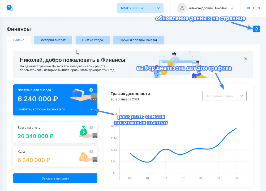Open Александрович Николай account menu
The width and height of the screenshot is (266, 191).
click(211, 8)
